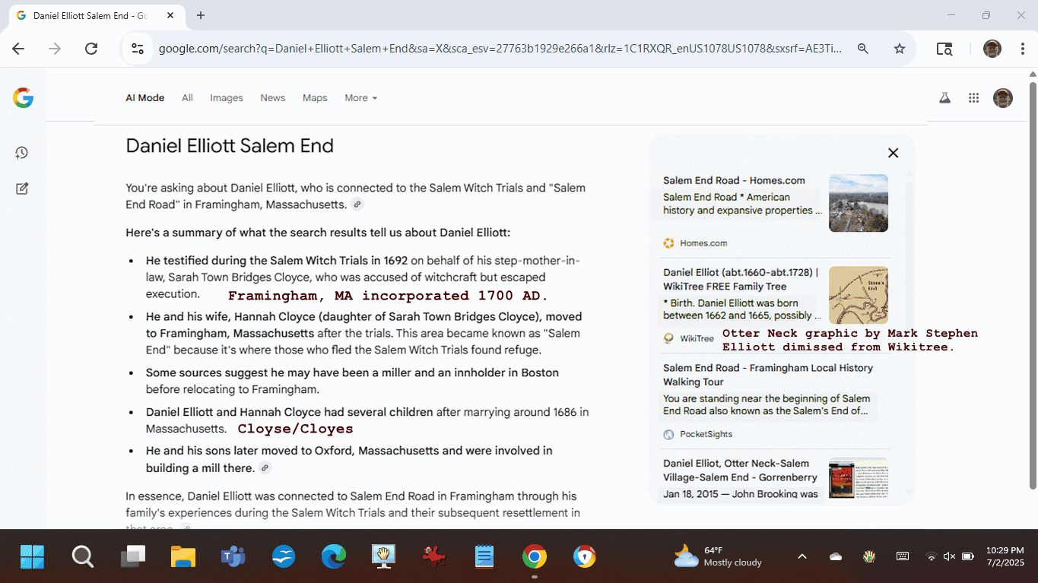This screenshot has height=583, width=1038.
Task: Bookmark this page with the star icon
Action: (900, 49)
